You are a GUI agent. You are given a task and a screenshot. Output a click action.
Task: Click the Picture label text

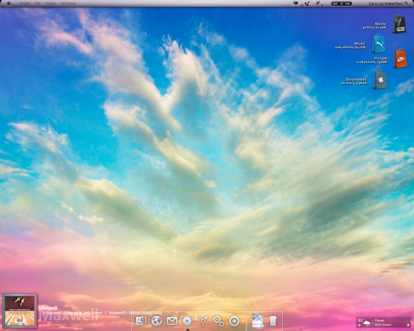[x=381, y=59]
